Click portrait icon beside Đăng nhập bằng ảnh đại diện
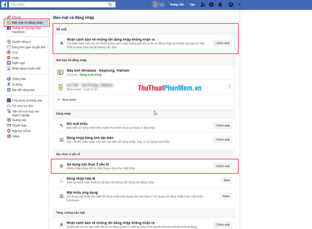 coord(62,140)
